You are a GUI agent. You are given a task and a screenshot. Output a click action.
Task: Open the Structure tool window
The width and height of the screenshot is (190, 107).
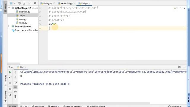[x=6, y=81]
